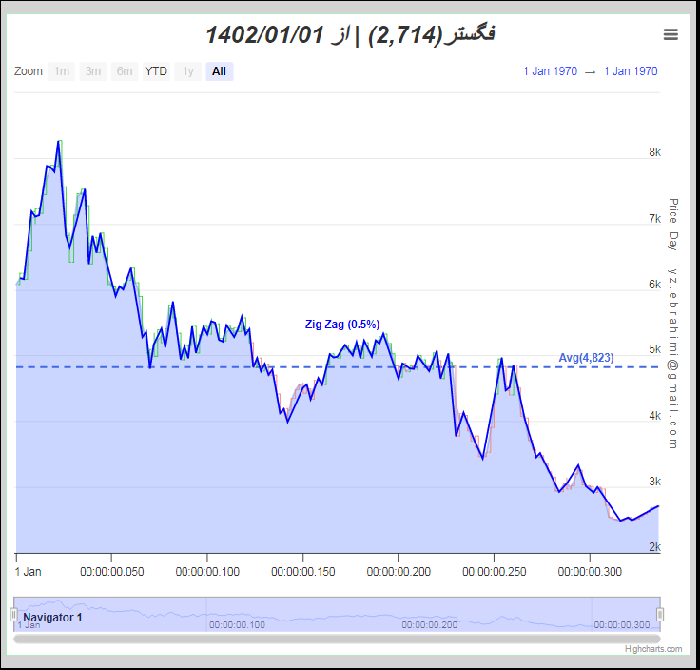Click the 5k y-axis label
Image resolution: width=700 pixels, height=670 pixels.
tap(655, 349)
